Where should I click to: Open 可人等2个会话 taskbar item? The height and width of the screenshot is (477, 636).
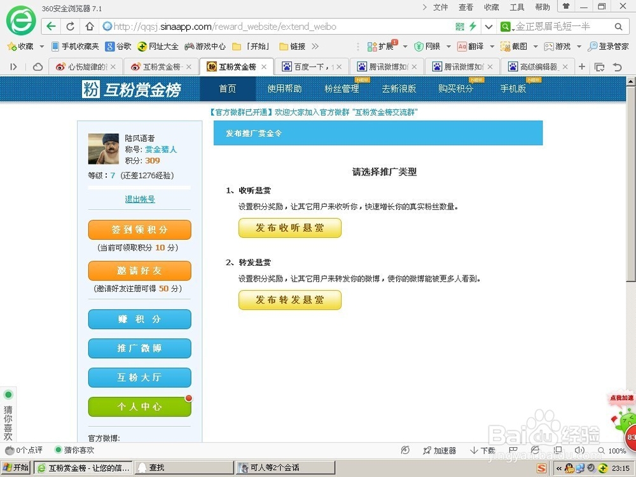tap(286, 467)
